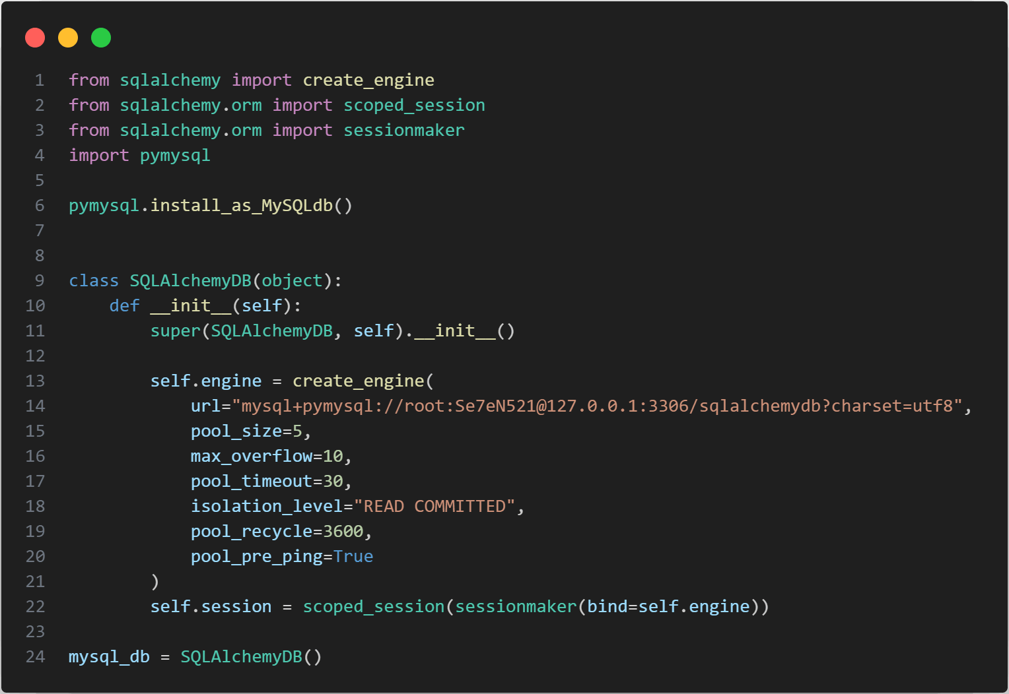Click install_as_MySQLdb function call
This screenshot has width=1009, height=694.
point(241,205)
